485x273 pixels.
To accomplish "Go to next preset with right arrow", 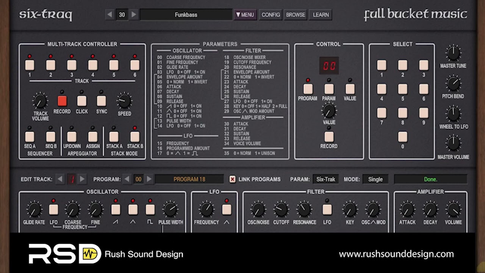I will [134, 15].
